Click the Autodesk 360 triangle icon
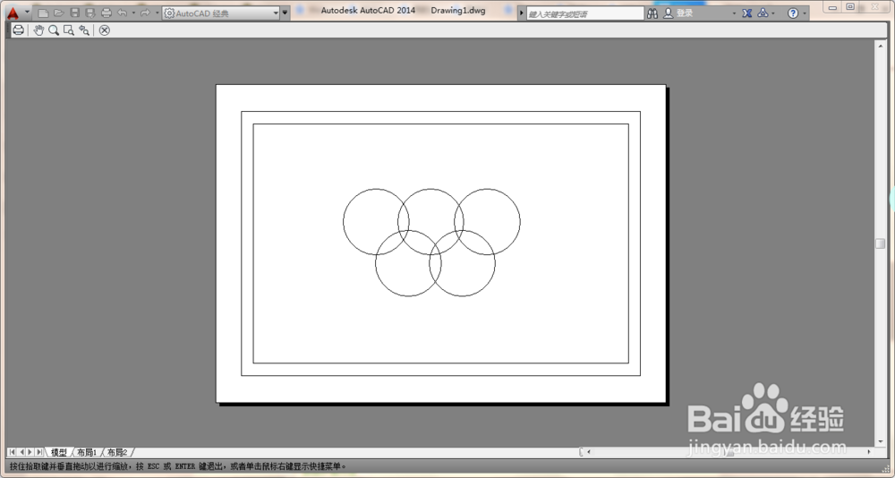 (x=763, y=13)
